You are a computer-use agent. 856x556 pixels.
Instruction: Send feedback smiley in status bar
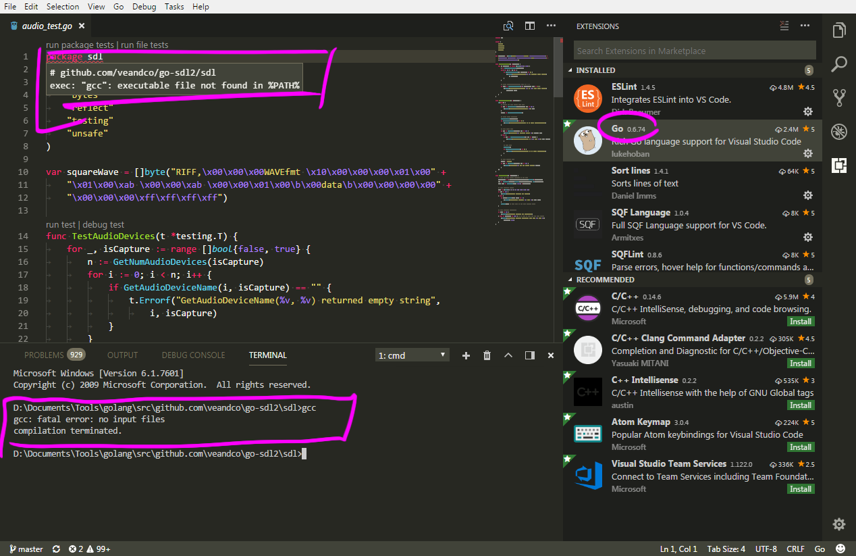(840, 549)
